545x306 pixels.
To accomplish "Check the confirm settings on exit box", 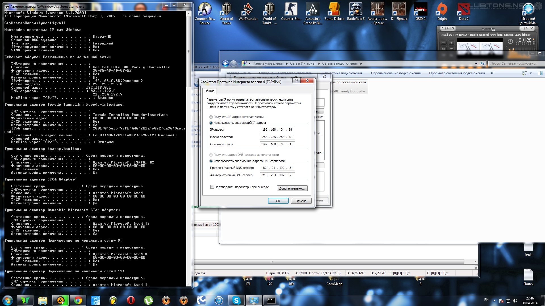I will pyautogui.click(x=212, y=187).
